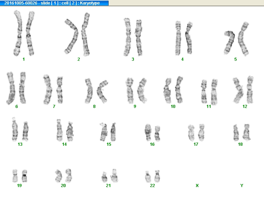
Task: Select chromosome pair 18 image
Action: (242, 133)
